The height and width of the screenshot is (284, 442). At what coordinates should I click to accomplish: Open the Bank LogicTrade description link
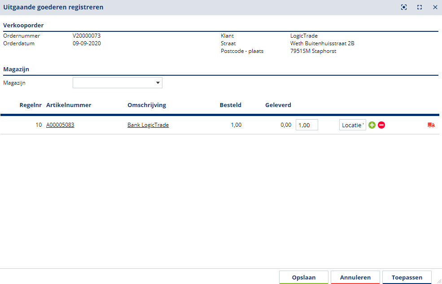point(148,125)
